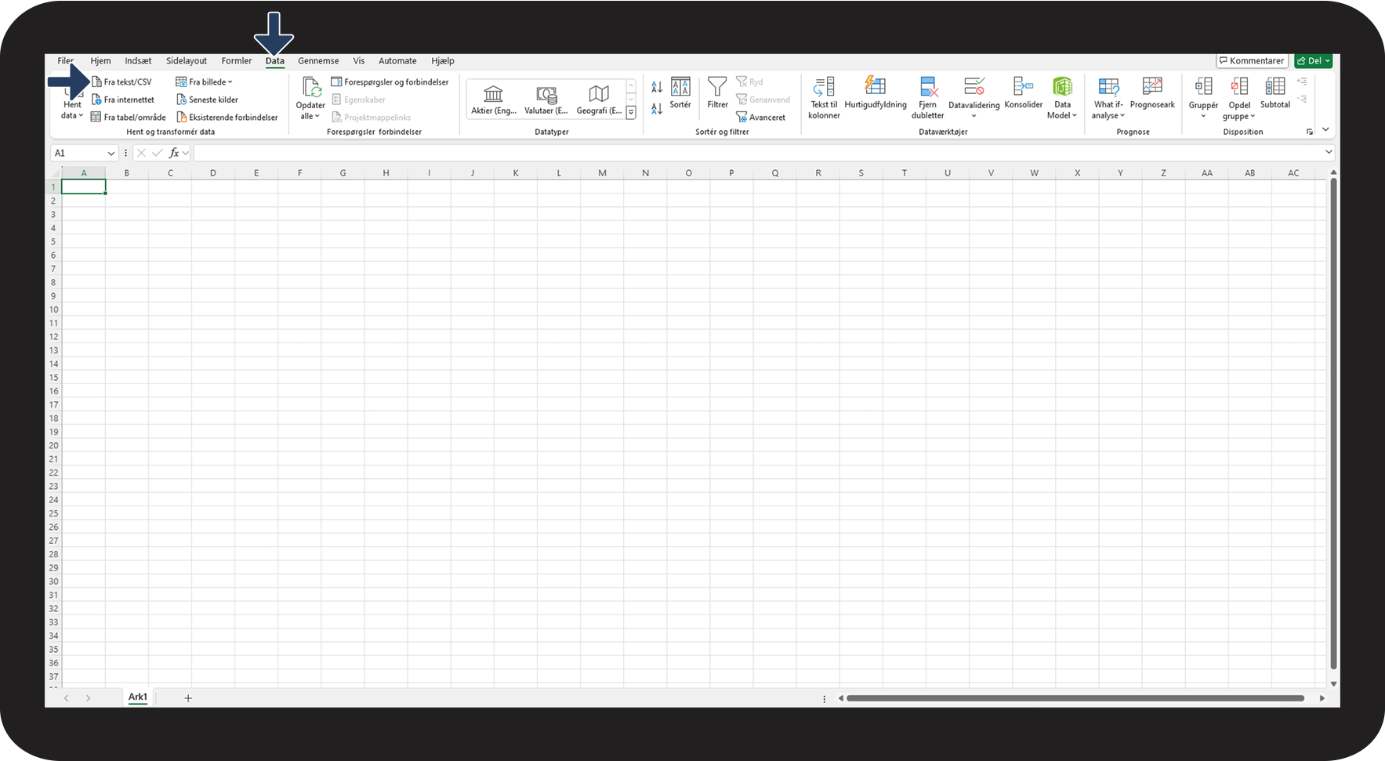Viewport: 1385px width, 761px height.
Task: Collapse the ribbon with the chevron
Action: click(x=1325, y=129)
